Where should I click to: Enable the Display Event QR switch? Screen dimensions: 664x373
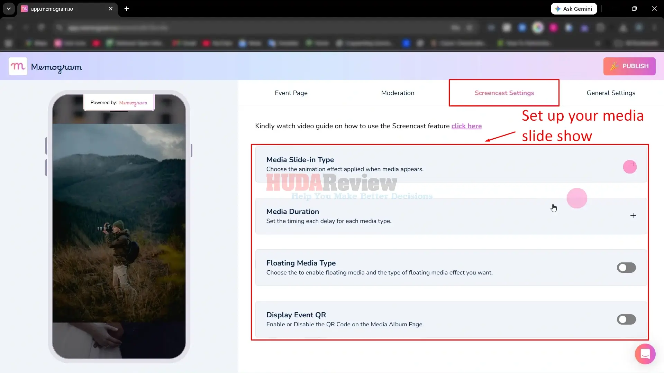tap(626, 319)
